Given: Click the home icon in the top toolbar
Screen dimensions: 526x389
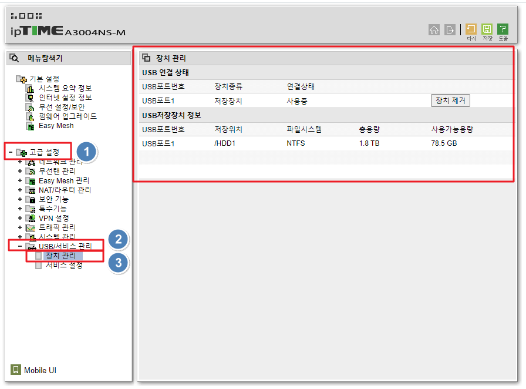Looking at the screenshot, I should (434, 30).
